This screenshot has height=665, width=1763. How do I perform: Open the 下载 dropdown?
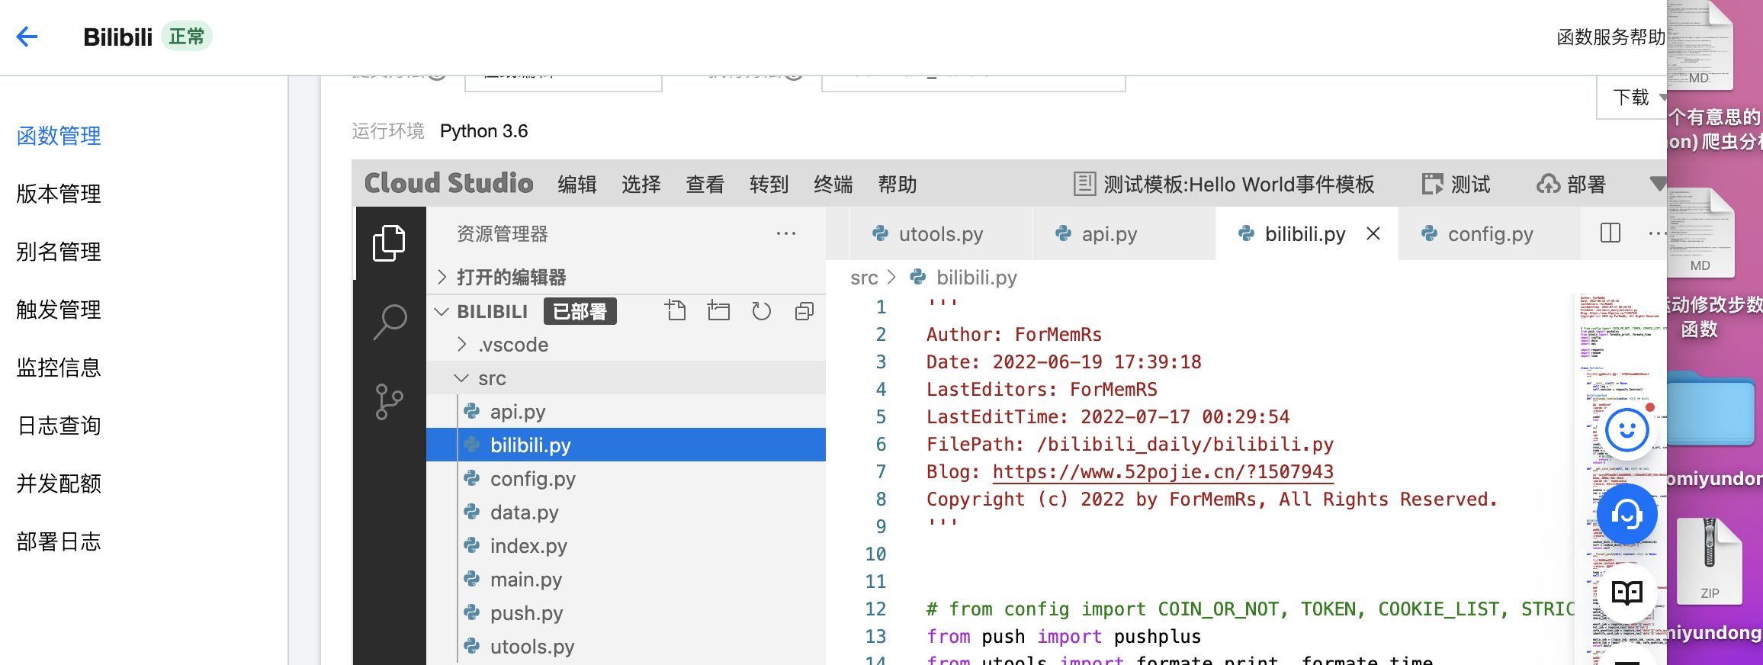1633,97
